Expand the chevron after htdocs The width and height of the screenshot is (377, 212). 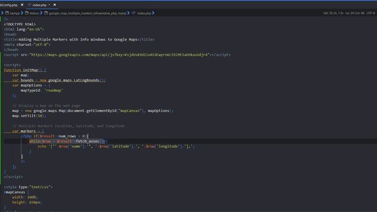click(41, 13)
